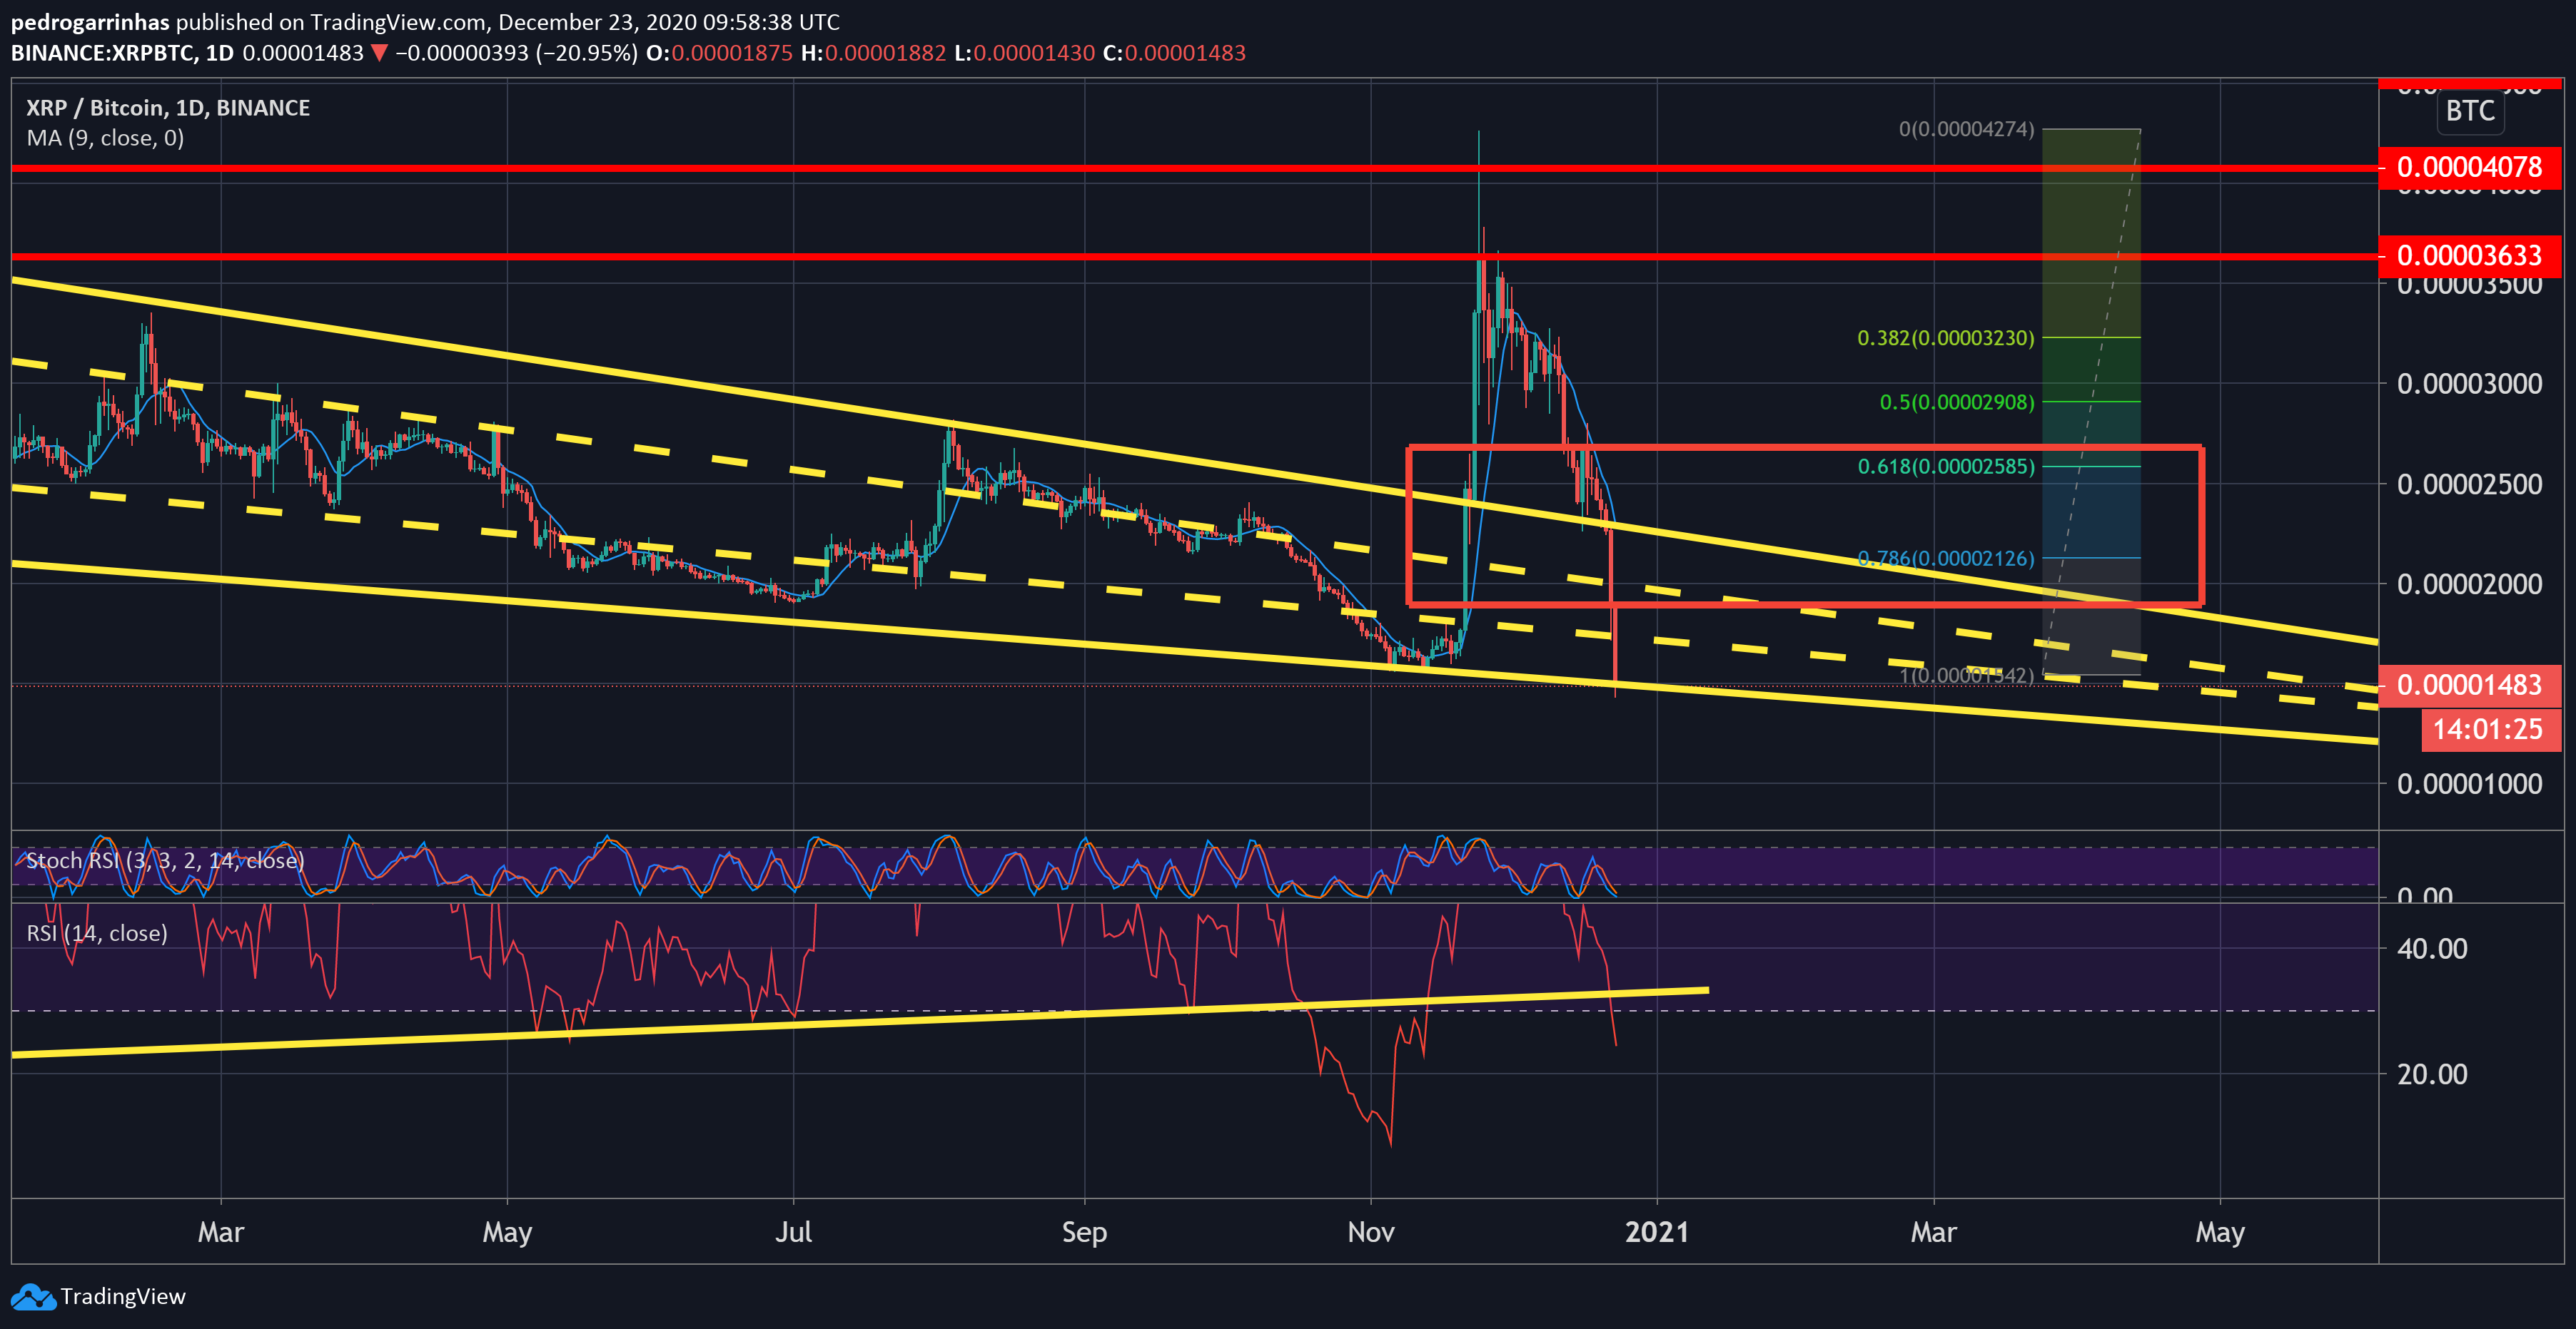Click the Nov label on time axis
2576x1329 pixels.
[1370, 1232]
